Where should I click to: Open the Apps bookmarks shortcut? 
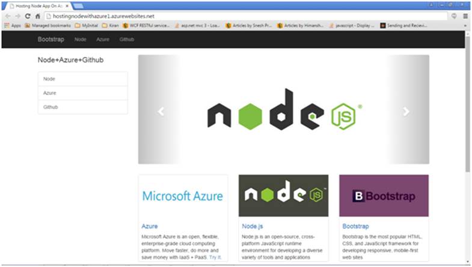[13, 26]
